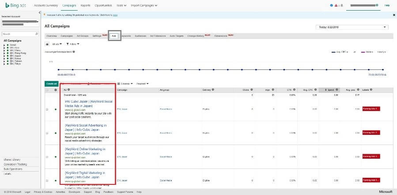Switch to the Ad Groups tab
Screen dimensions: 397x195
click(x=83, y=35)
